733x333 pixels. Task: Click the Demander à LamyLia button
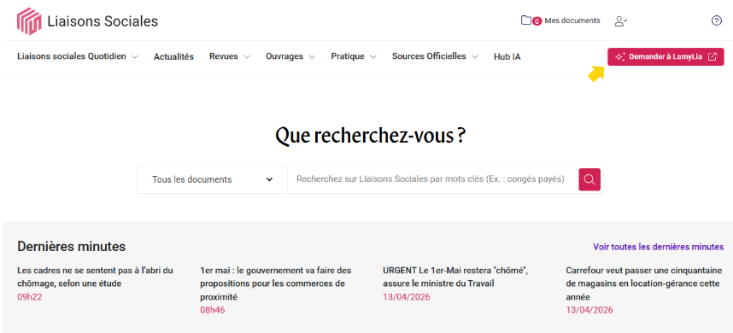click(666, 56)
